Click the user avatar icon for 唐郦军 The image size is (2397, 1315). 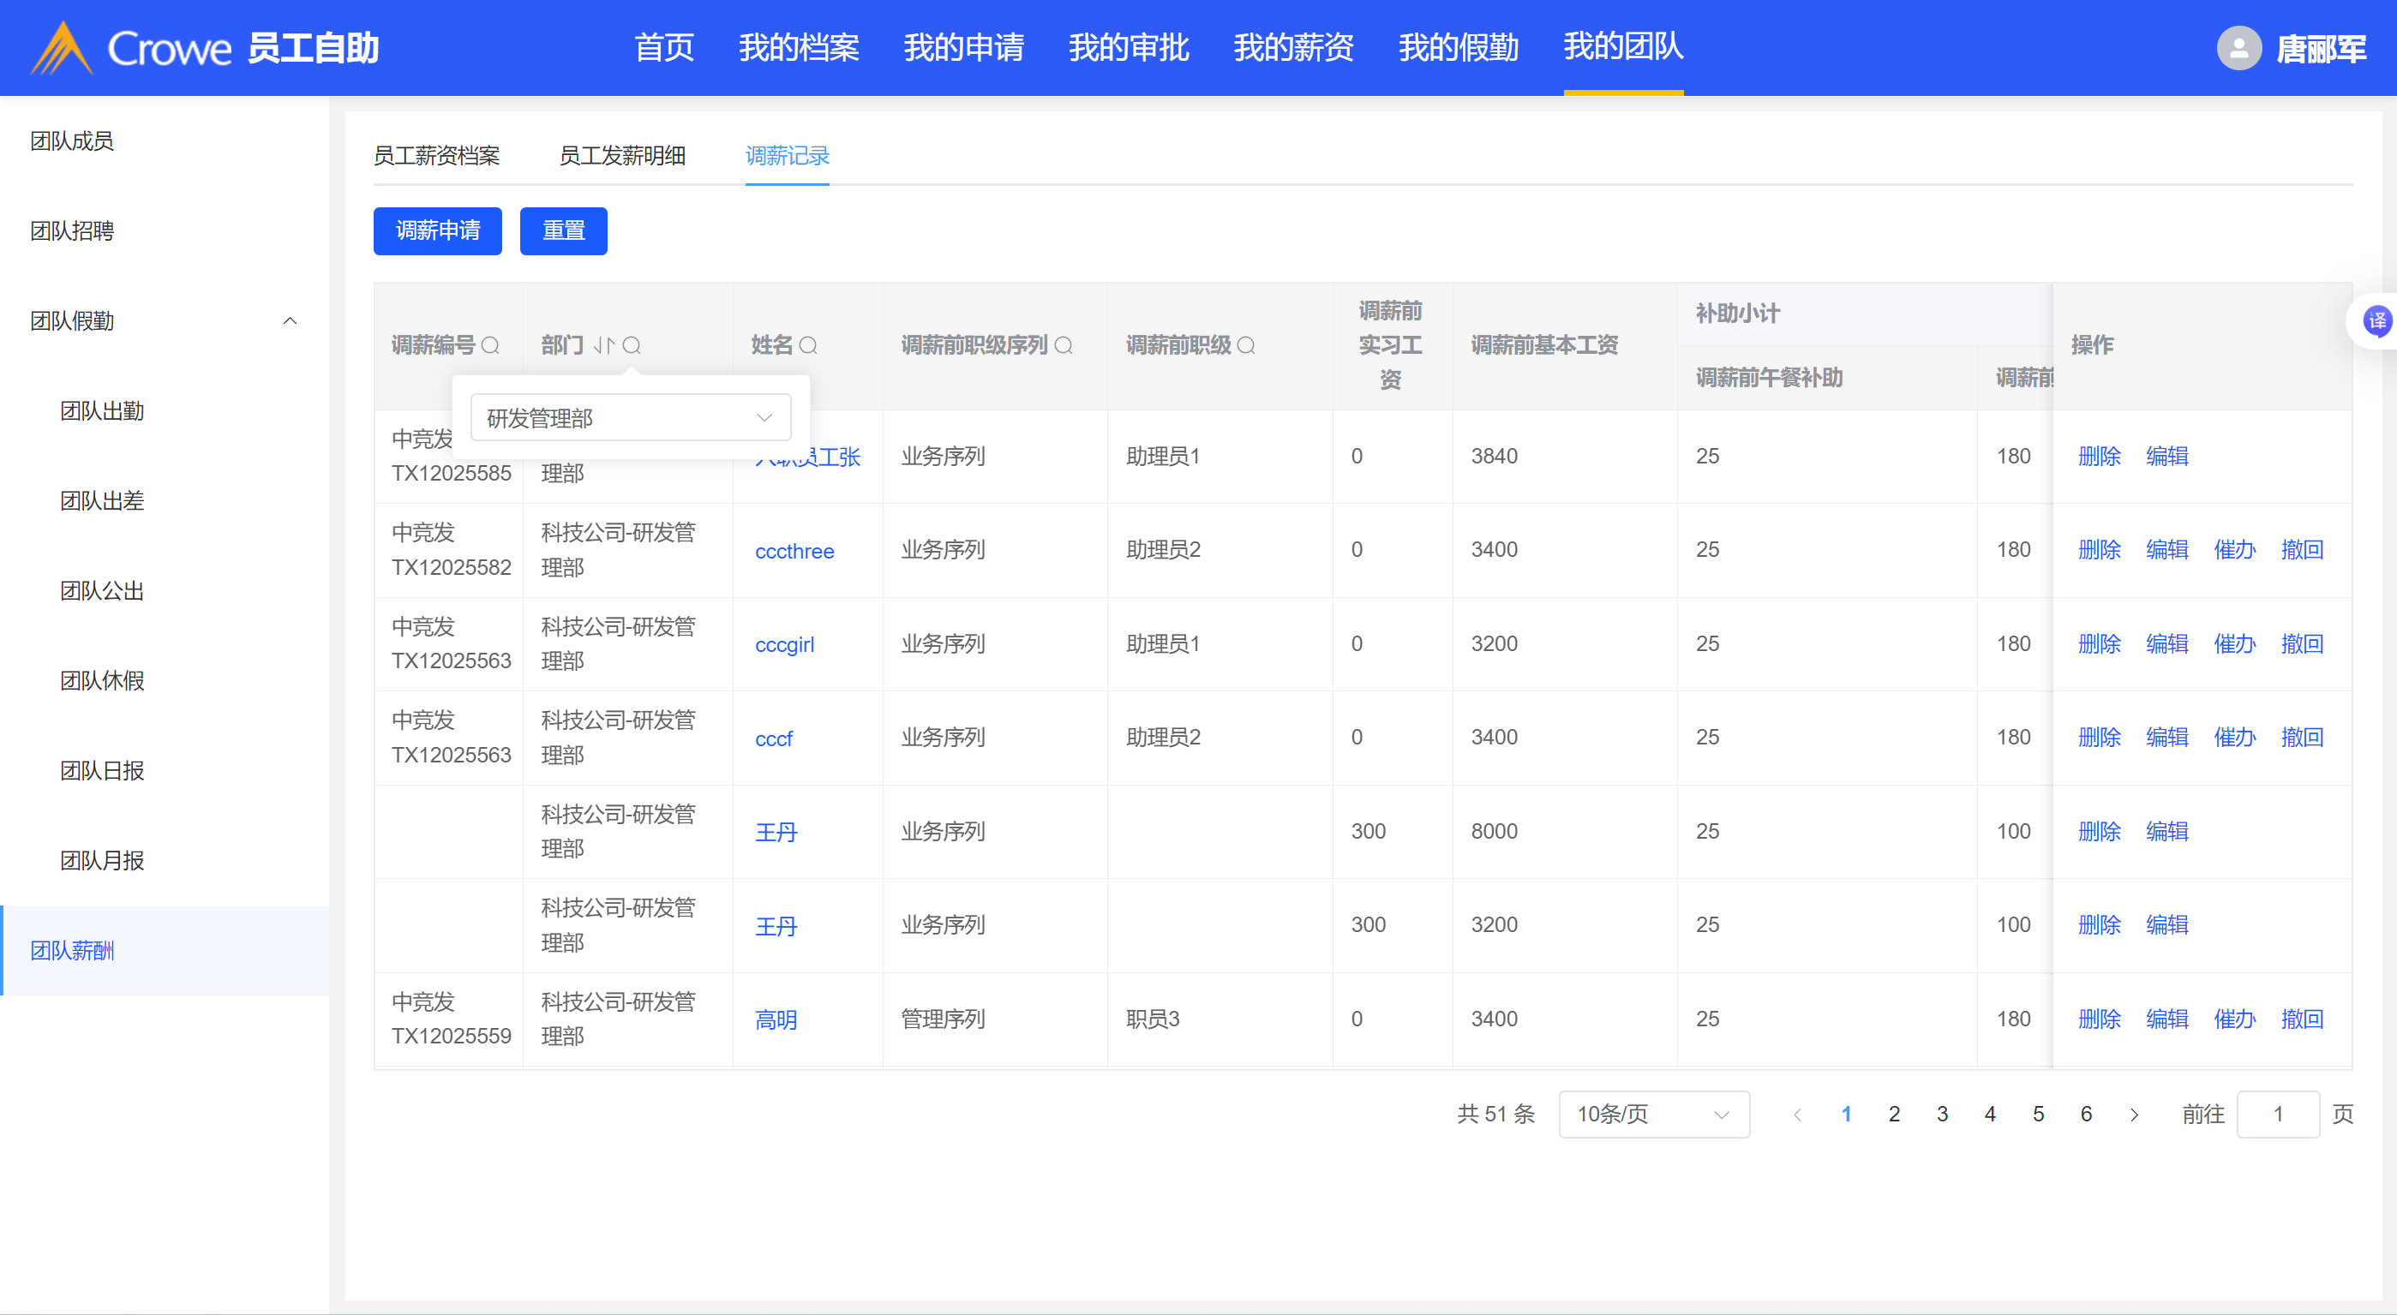2238,48
